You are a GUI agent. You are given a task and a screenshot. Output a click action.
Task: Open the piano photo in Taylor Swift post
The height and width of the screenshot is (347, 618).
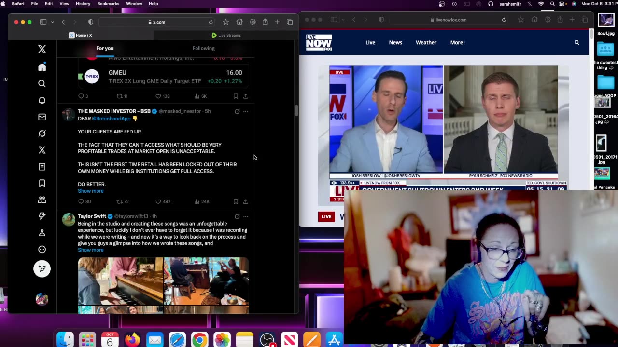point(121,281)
